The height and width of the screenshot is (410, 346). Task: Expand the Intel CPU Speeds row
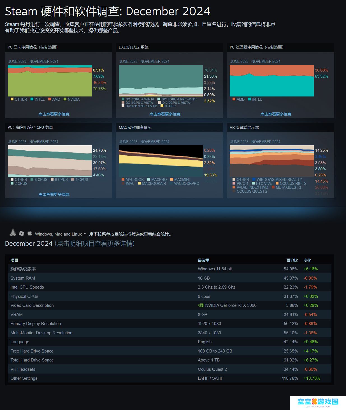(169, 287)
